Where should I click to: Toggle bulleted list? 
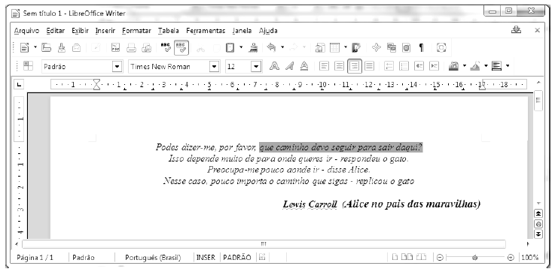pos(404,66)
